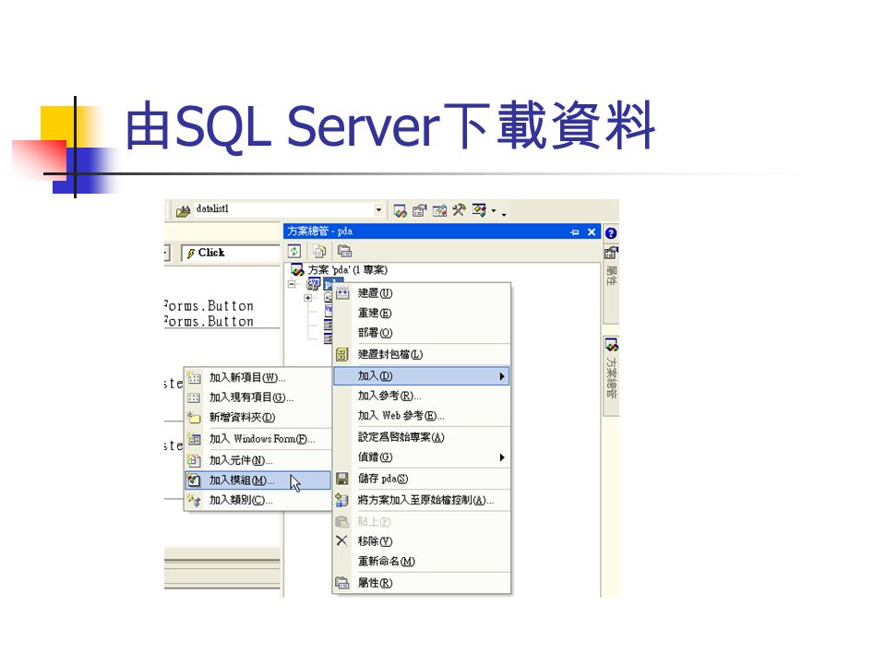Viewport: 886px width, 664px height.
Task: Select 建置封包檔(L) menu entry
Action: pos(421,354)
